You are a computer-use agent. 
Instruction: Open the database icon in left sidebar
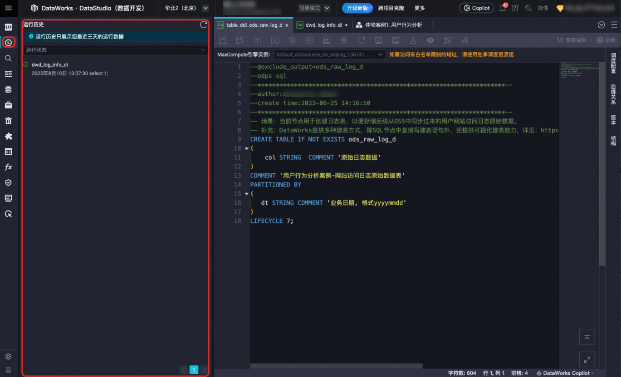(8, 90)
